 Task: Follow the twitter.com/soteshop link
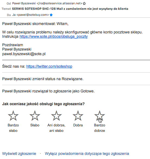click(49, 66)
